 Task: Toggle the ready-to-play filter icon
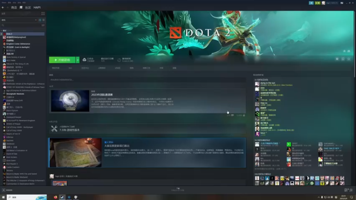coord(43,20)
